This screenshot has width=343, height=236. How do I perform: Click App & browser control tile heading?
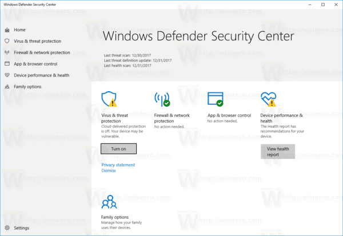click(x=229, y=115)
